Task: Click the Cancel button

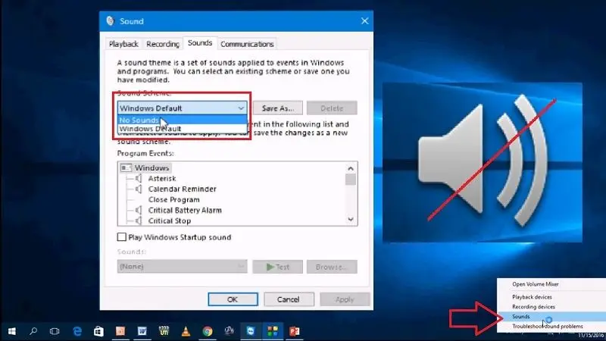Action: pos(289,299)
